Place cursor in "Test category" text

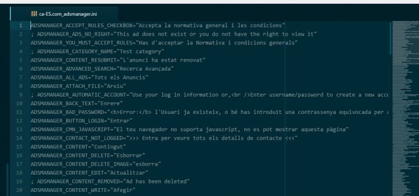point(147,51)
